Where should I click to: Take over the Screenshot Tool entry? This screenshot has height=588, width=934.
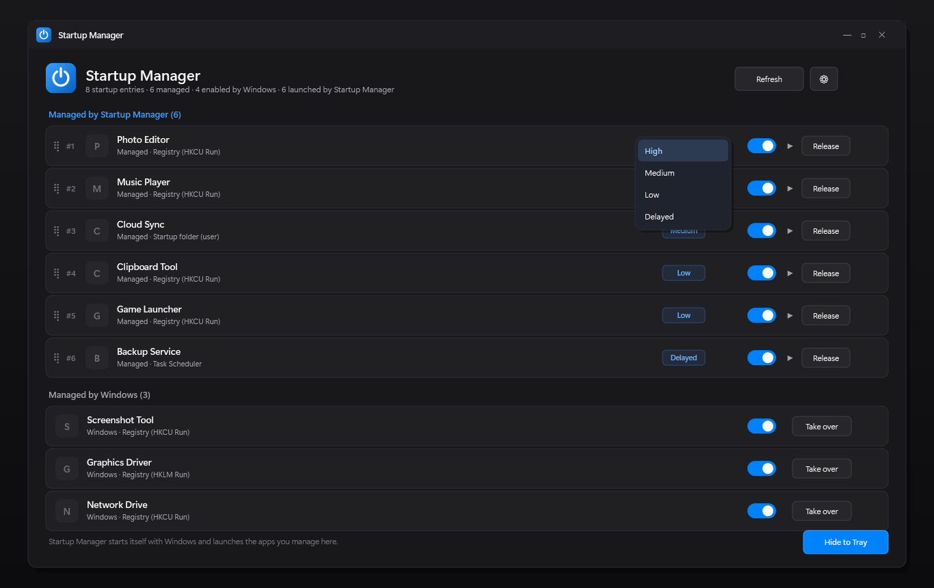[x=822, y=427]
